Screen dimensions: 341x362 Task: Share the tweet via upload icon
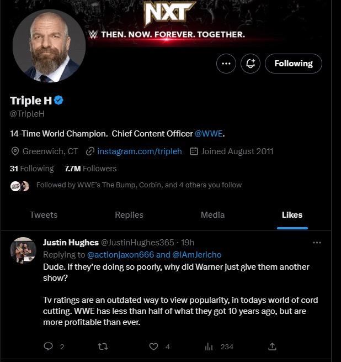click(272, 346)
